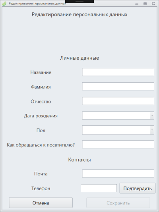
Task: Expand the Пол dropdown arrow
Action: click(x=152, y=130)
